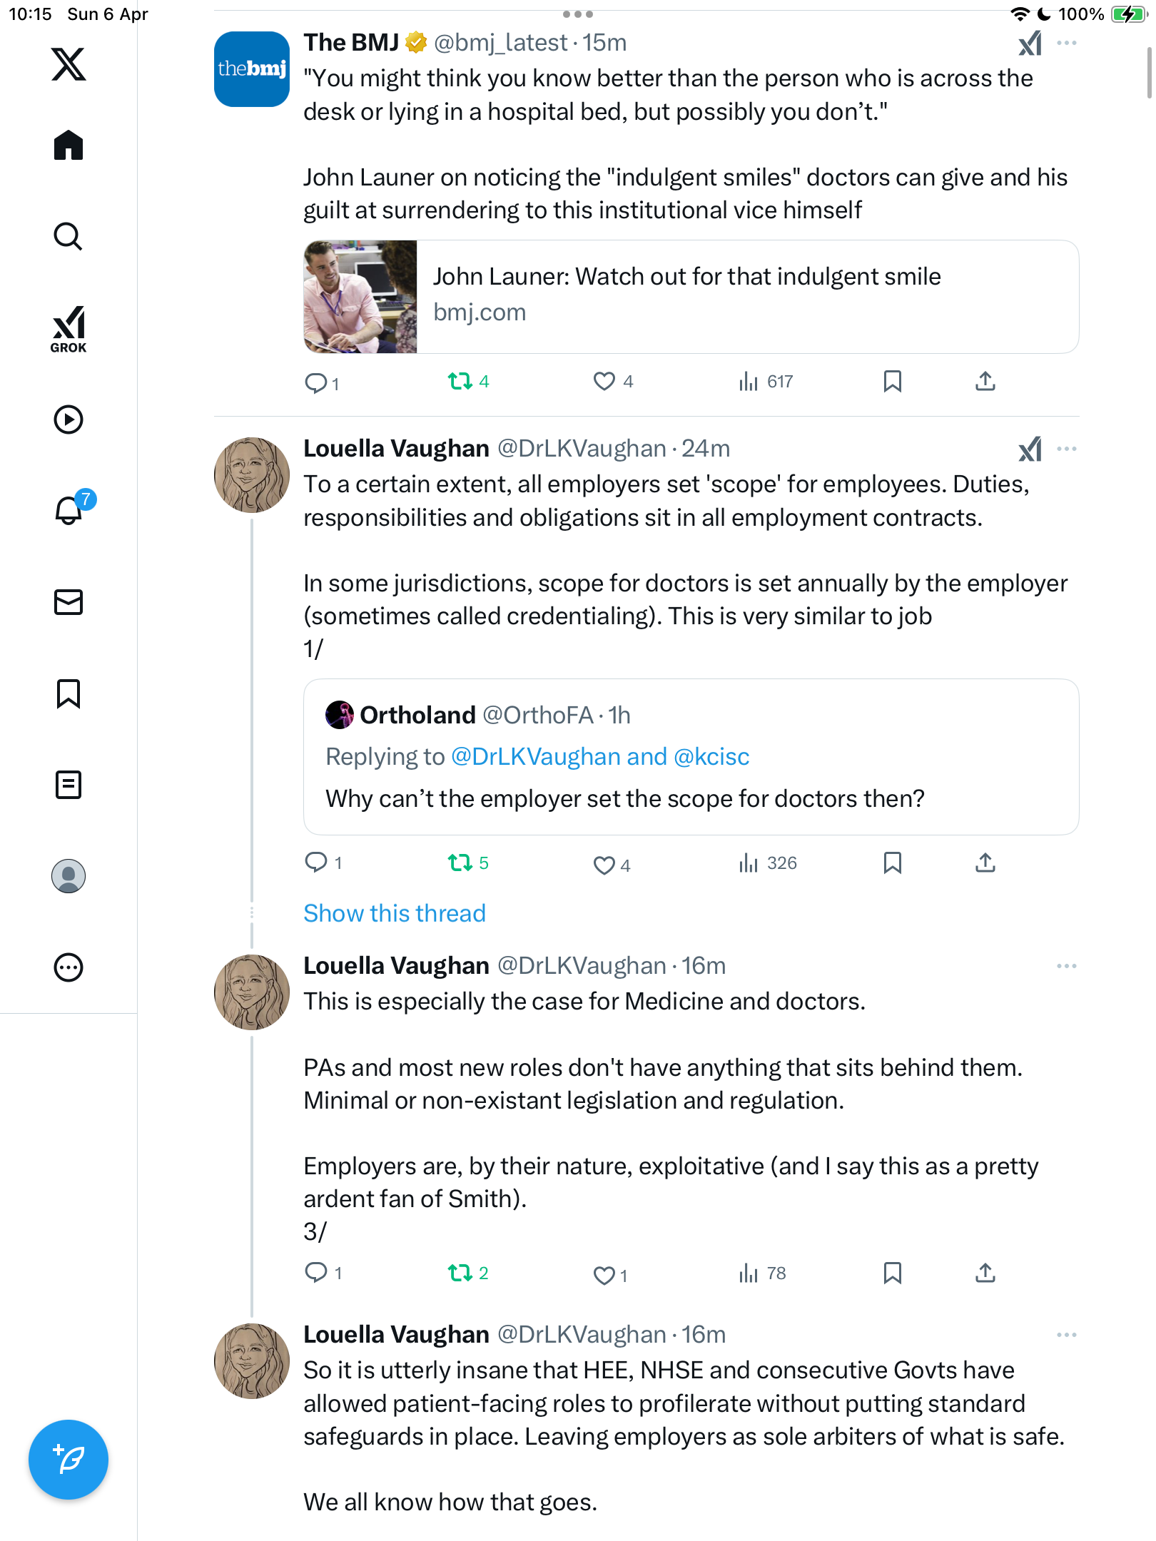Open the quoted Ortholand reply
Viewport: 1156px width, 1541px height.
point(691,757)
